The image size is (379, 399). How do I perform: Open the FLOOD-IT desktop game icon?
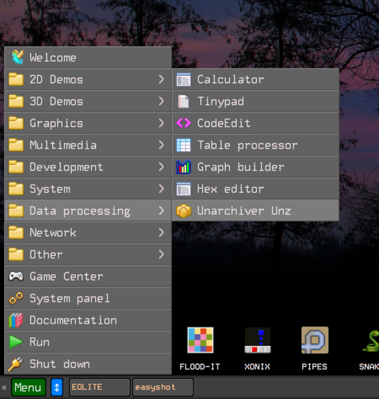click(x=200, y=340)
